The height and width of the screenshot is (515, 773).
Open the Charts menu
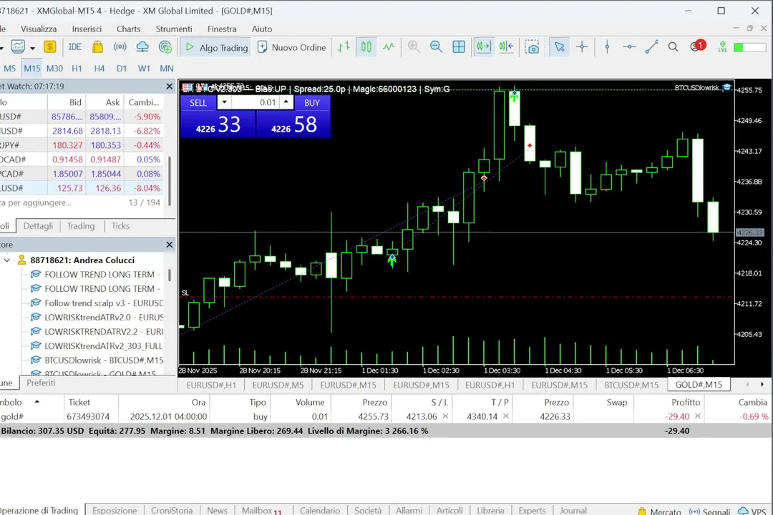129,29
